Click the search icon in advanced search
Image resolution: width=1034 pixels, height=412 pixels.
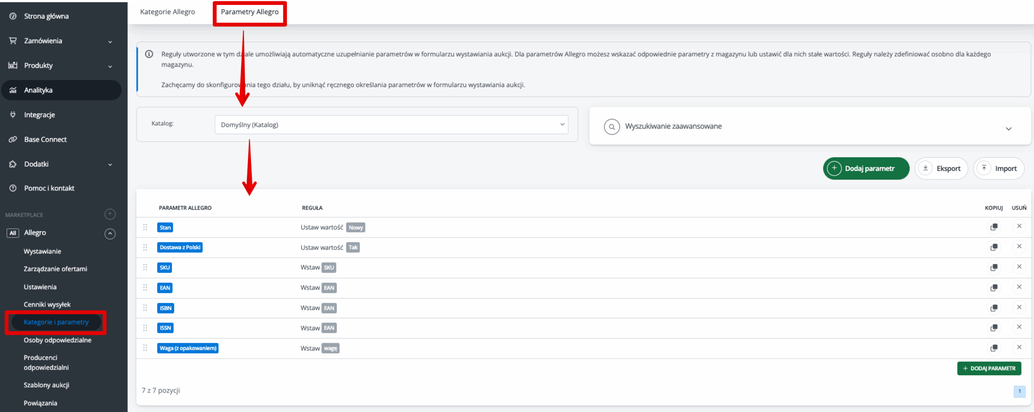[612, 127]
